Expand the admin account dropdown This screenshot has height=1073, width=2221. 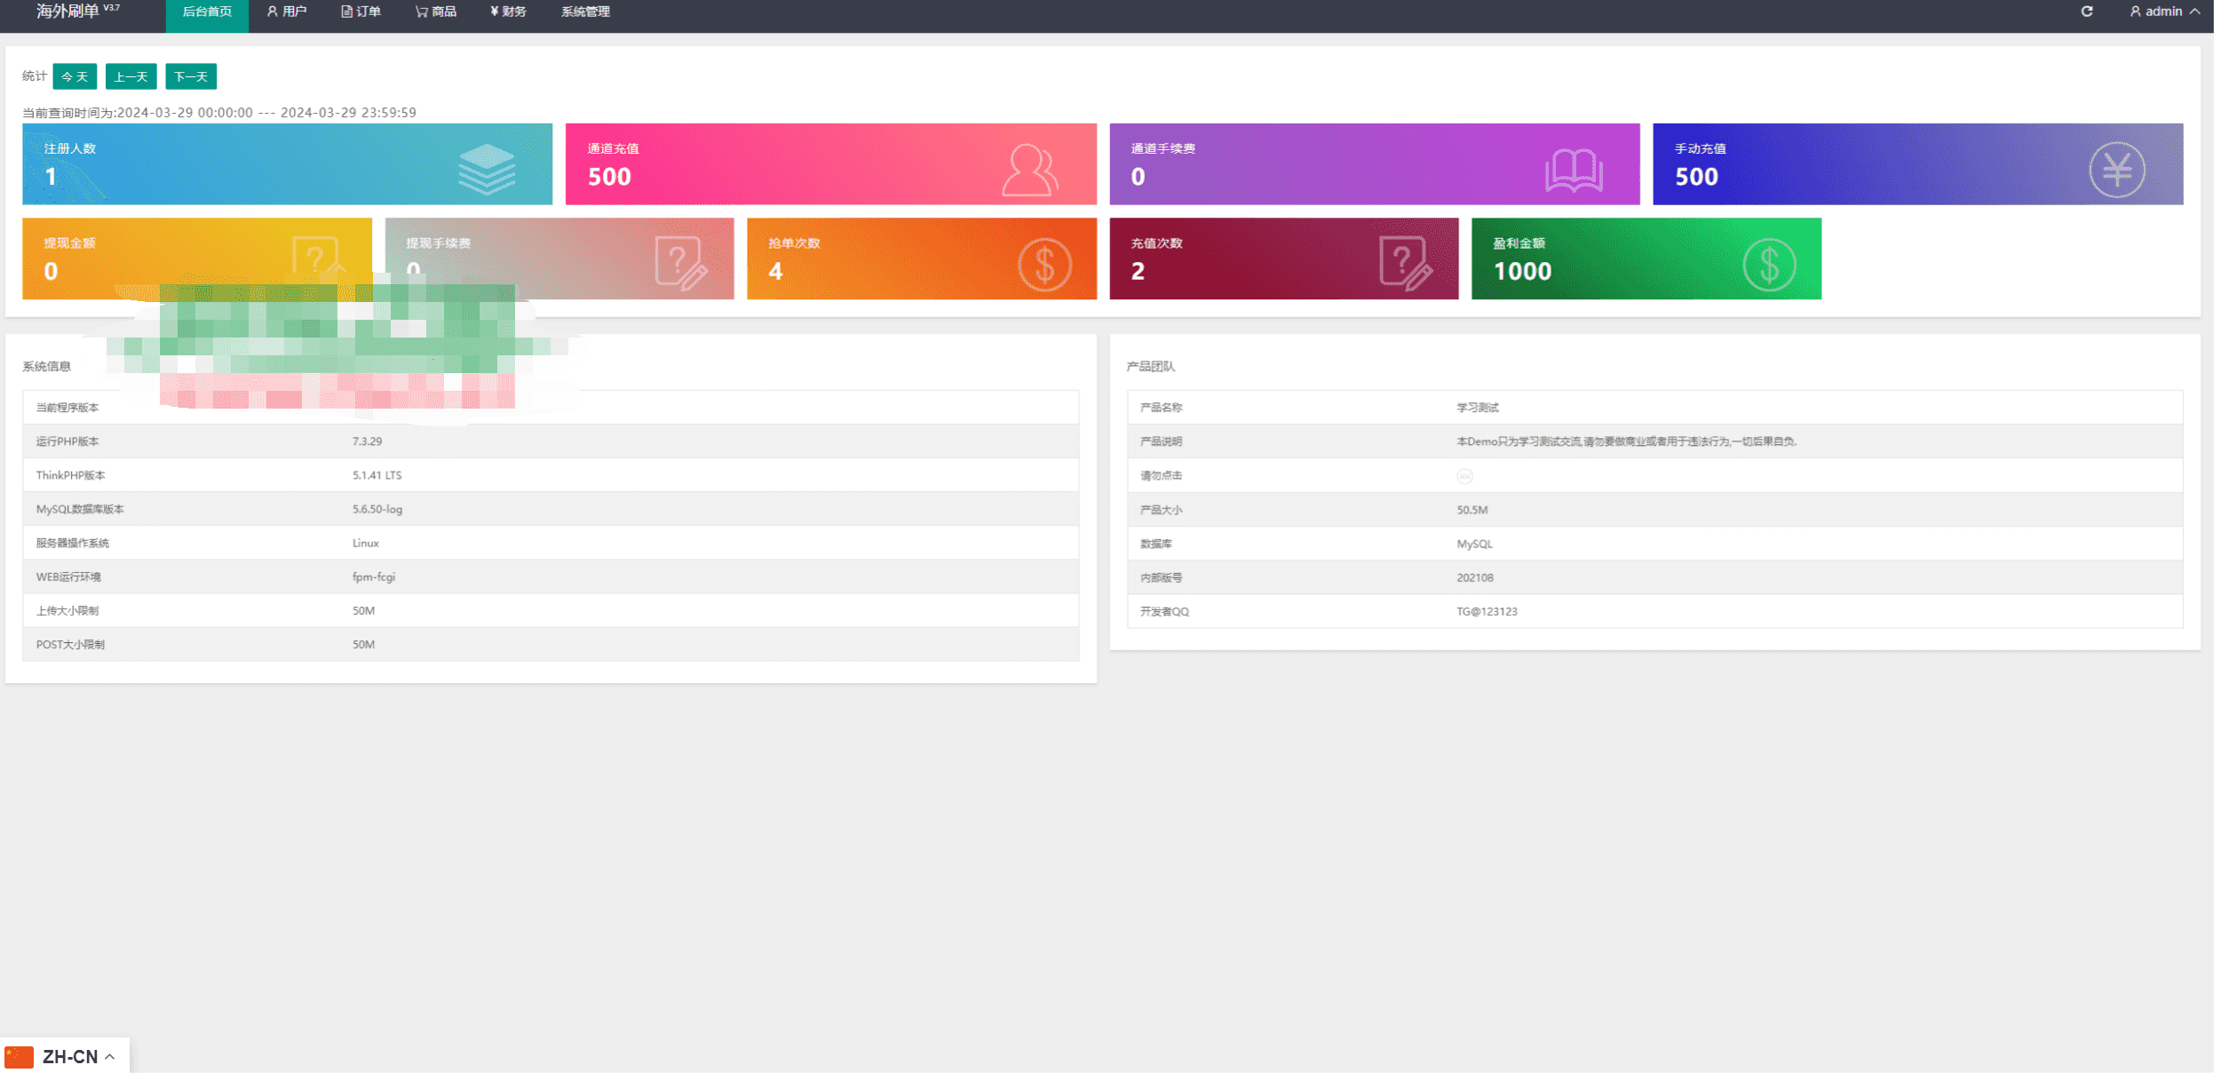click(x=2163, y=12)
